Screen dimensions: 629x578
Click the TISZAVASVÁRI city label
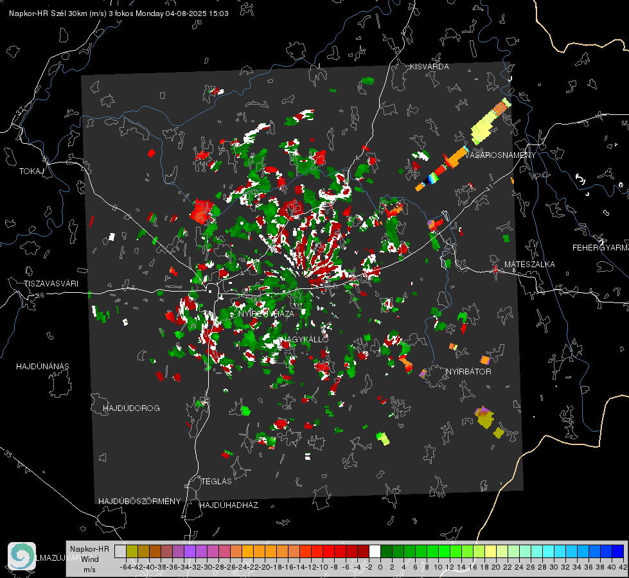click(51, 284)
